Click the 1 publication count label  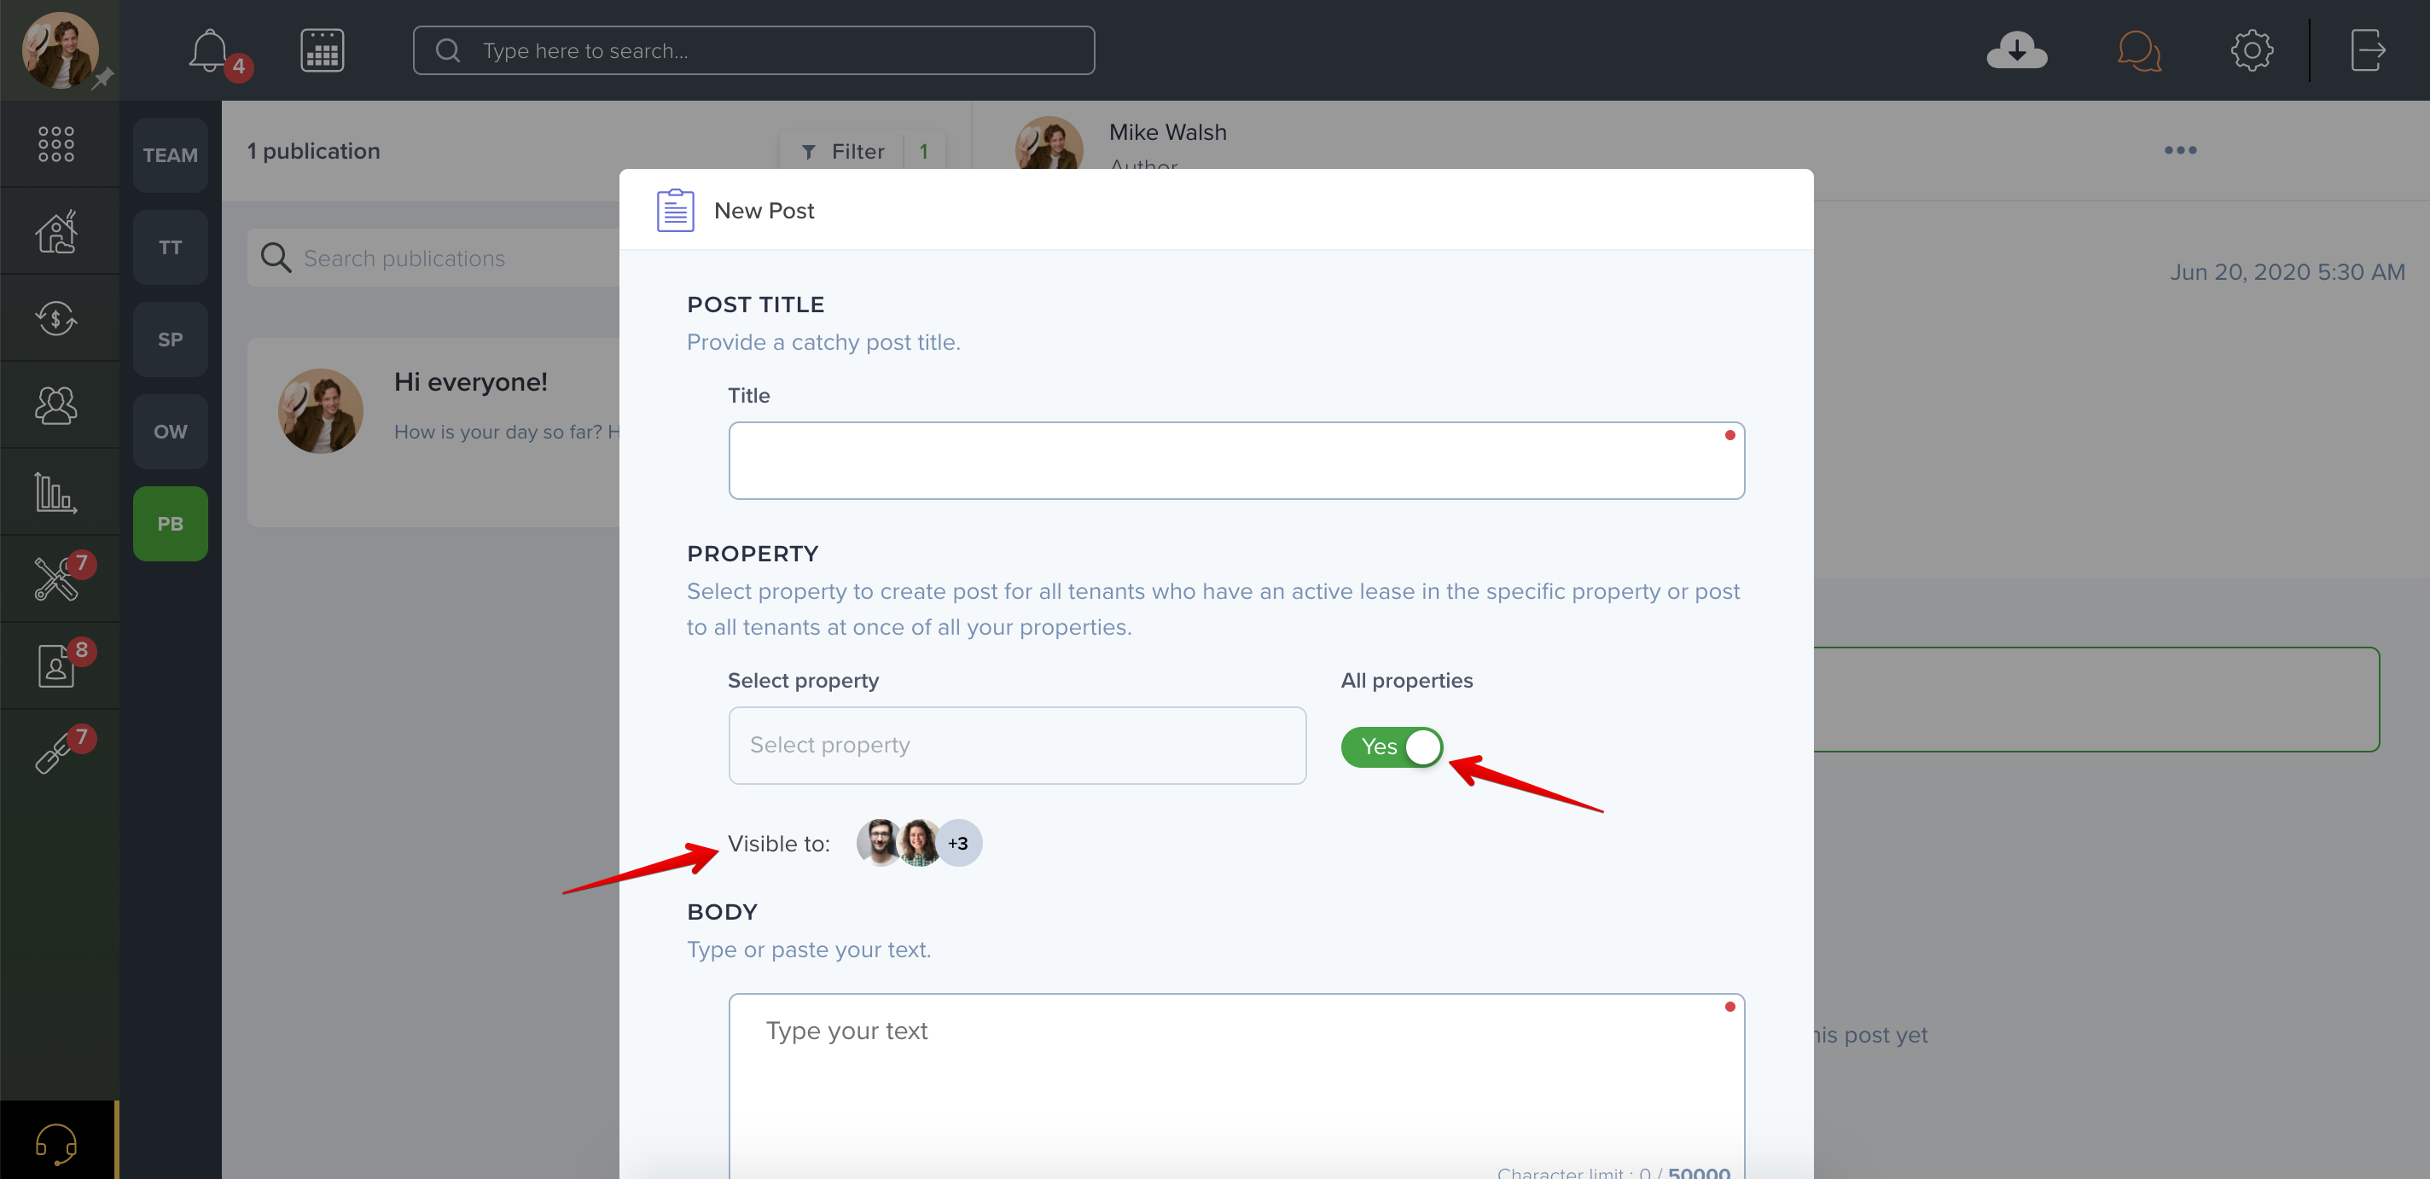click(x=314, y=151)
